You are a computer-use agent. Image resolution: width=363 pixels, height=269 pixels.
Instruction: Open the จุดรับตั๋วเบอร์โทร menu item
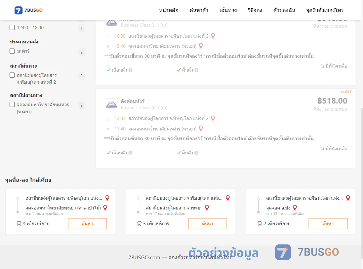pos(325,10)
